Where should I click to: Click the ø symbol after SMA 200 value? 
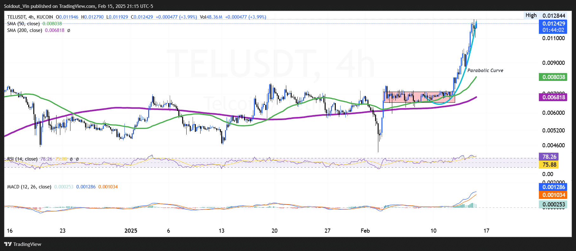(x=69, y=30)
